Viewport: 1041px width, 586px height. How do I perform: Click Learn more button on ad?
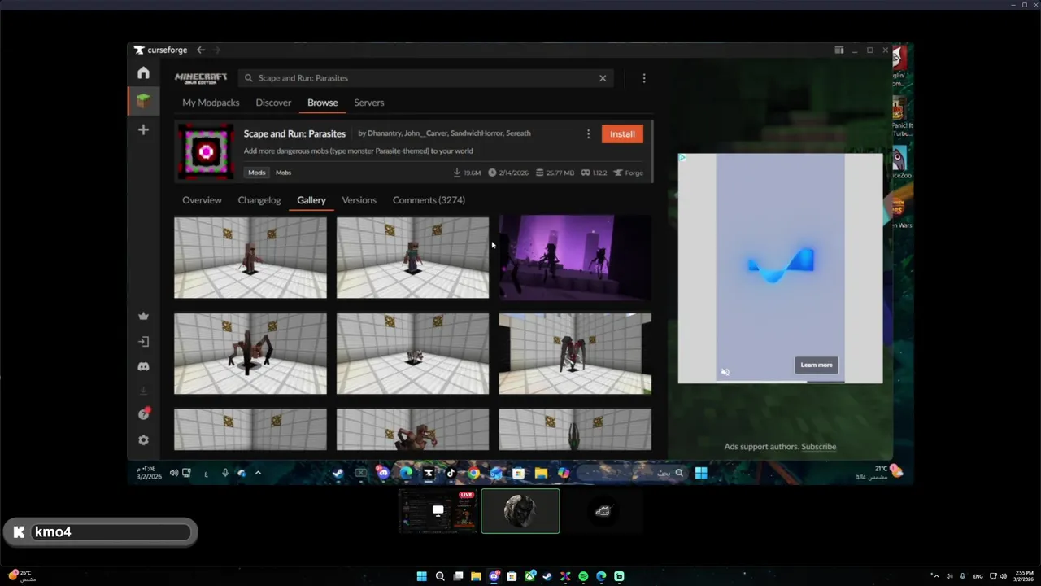[817, 365]
